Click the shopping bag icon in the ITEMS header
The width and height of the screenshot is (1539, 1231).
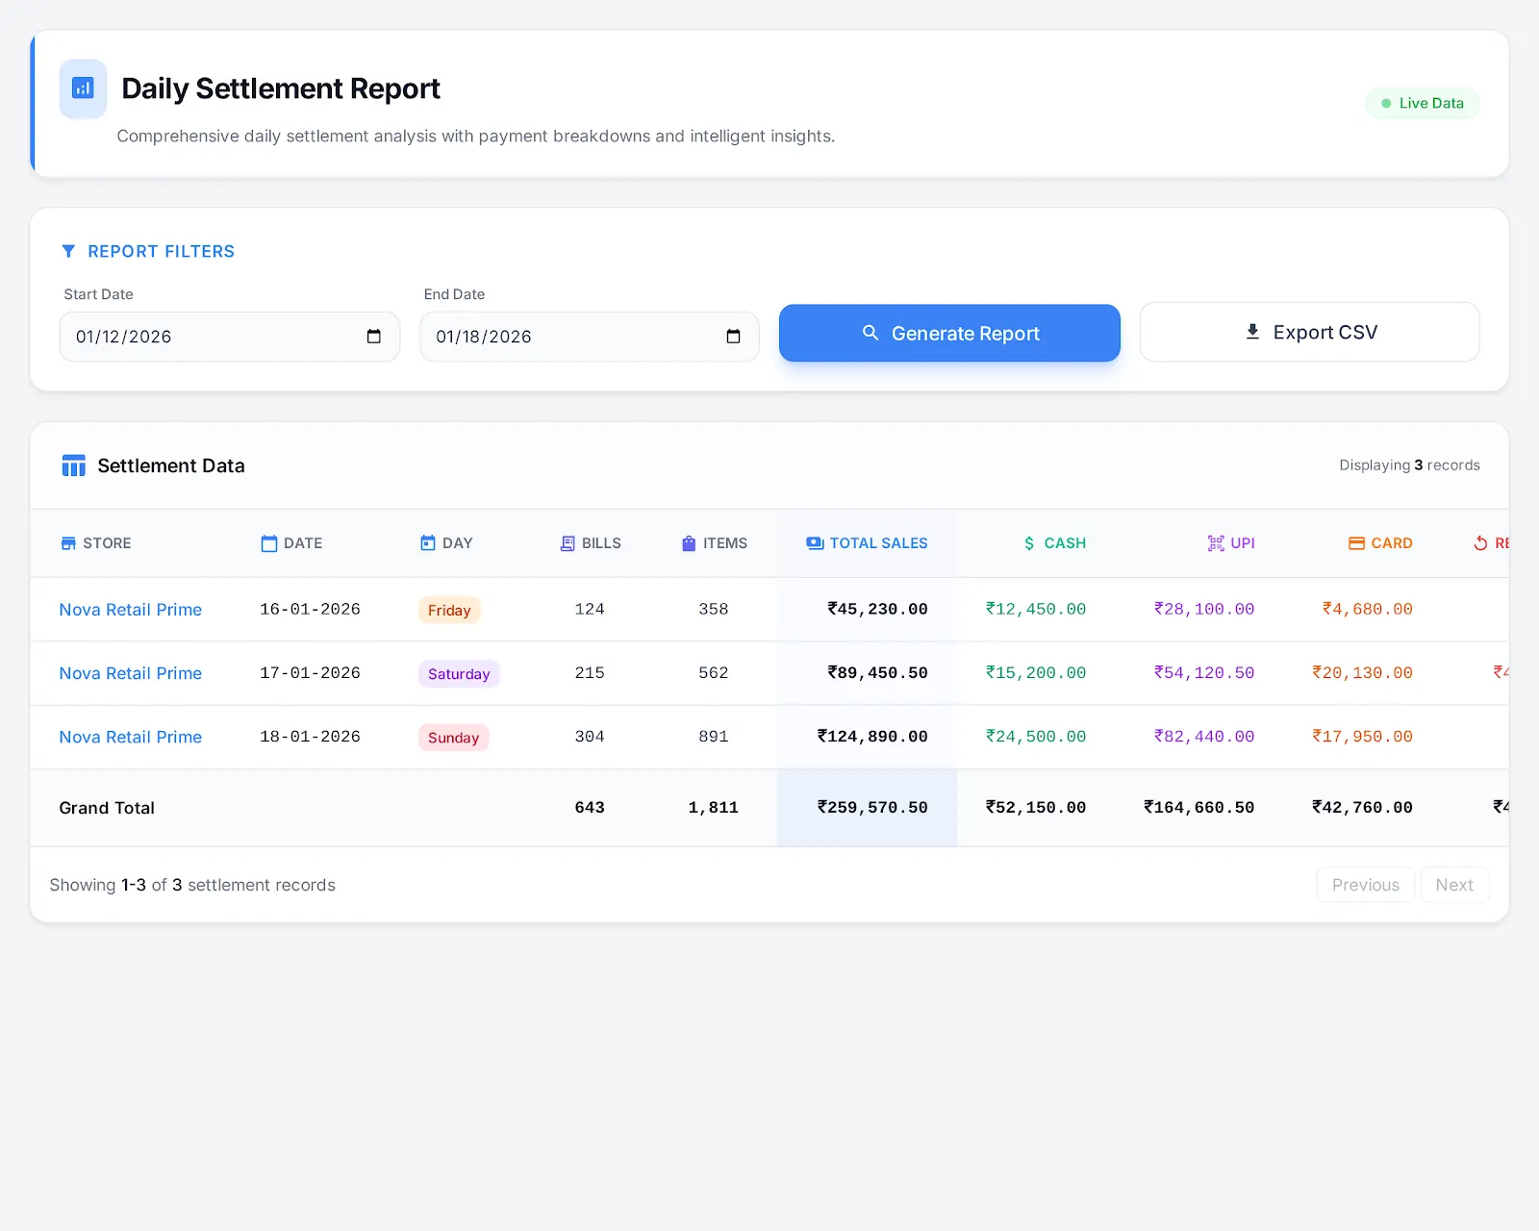point(688,543)
